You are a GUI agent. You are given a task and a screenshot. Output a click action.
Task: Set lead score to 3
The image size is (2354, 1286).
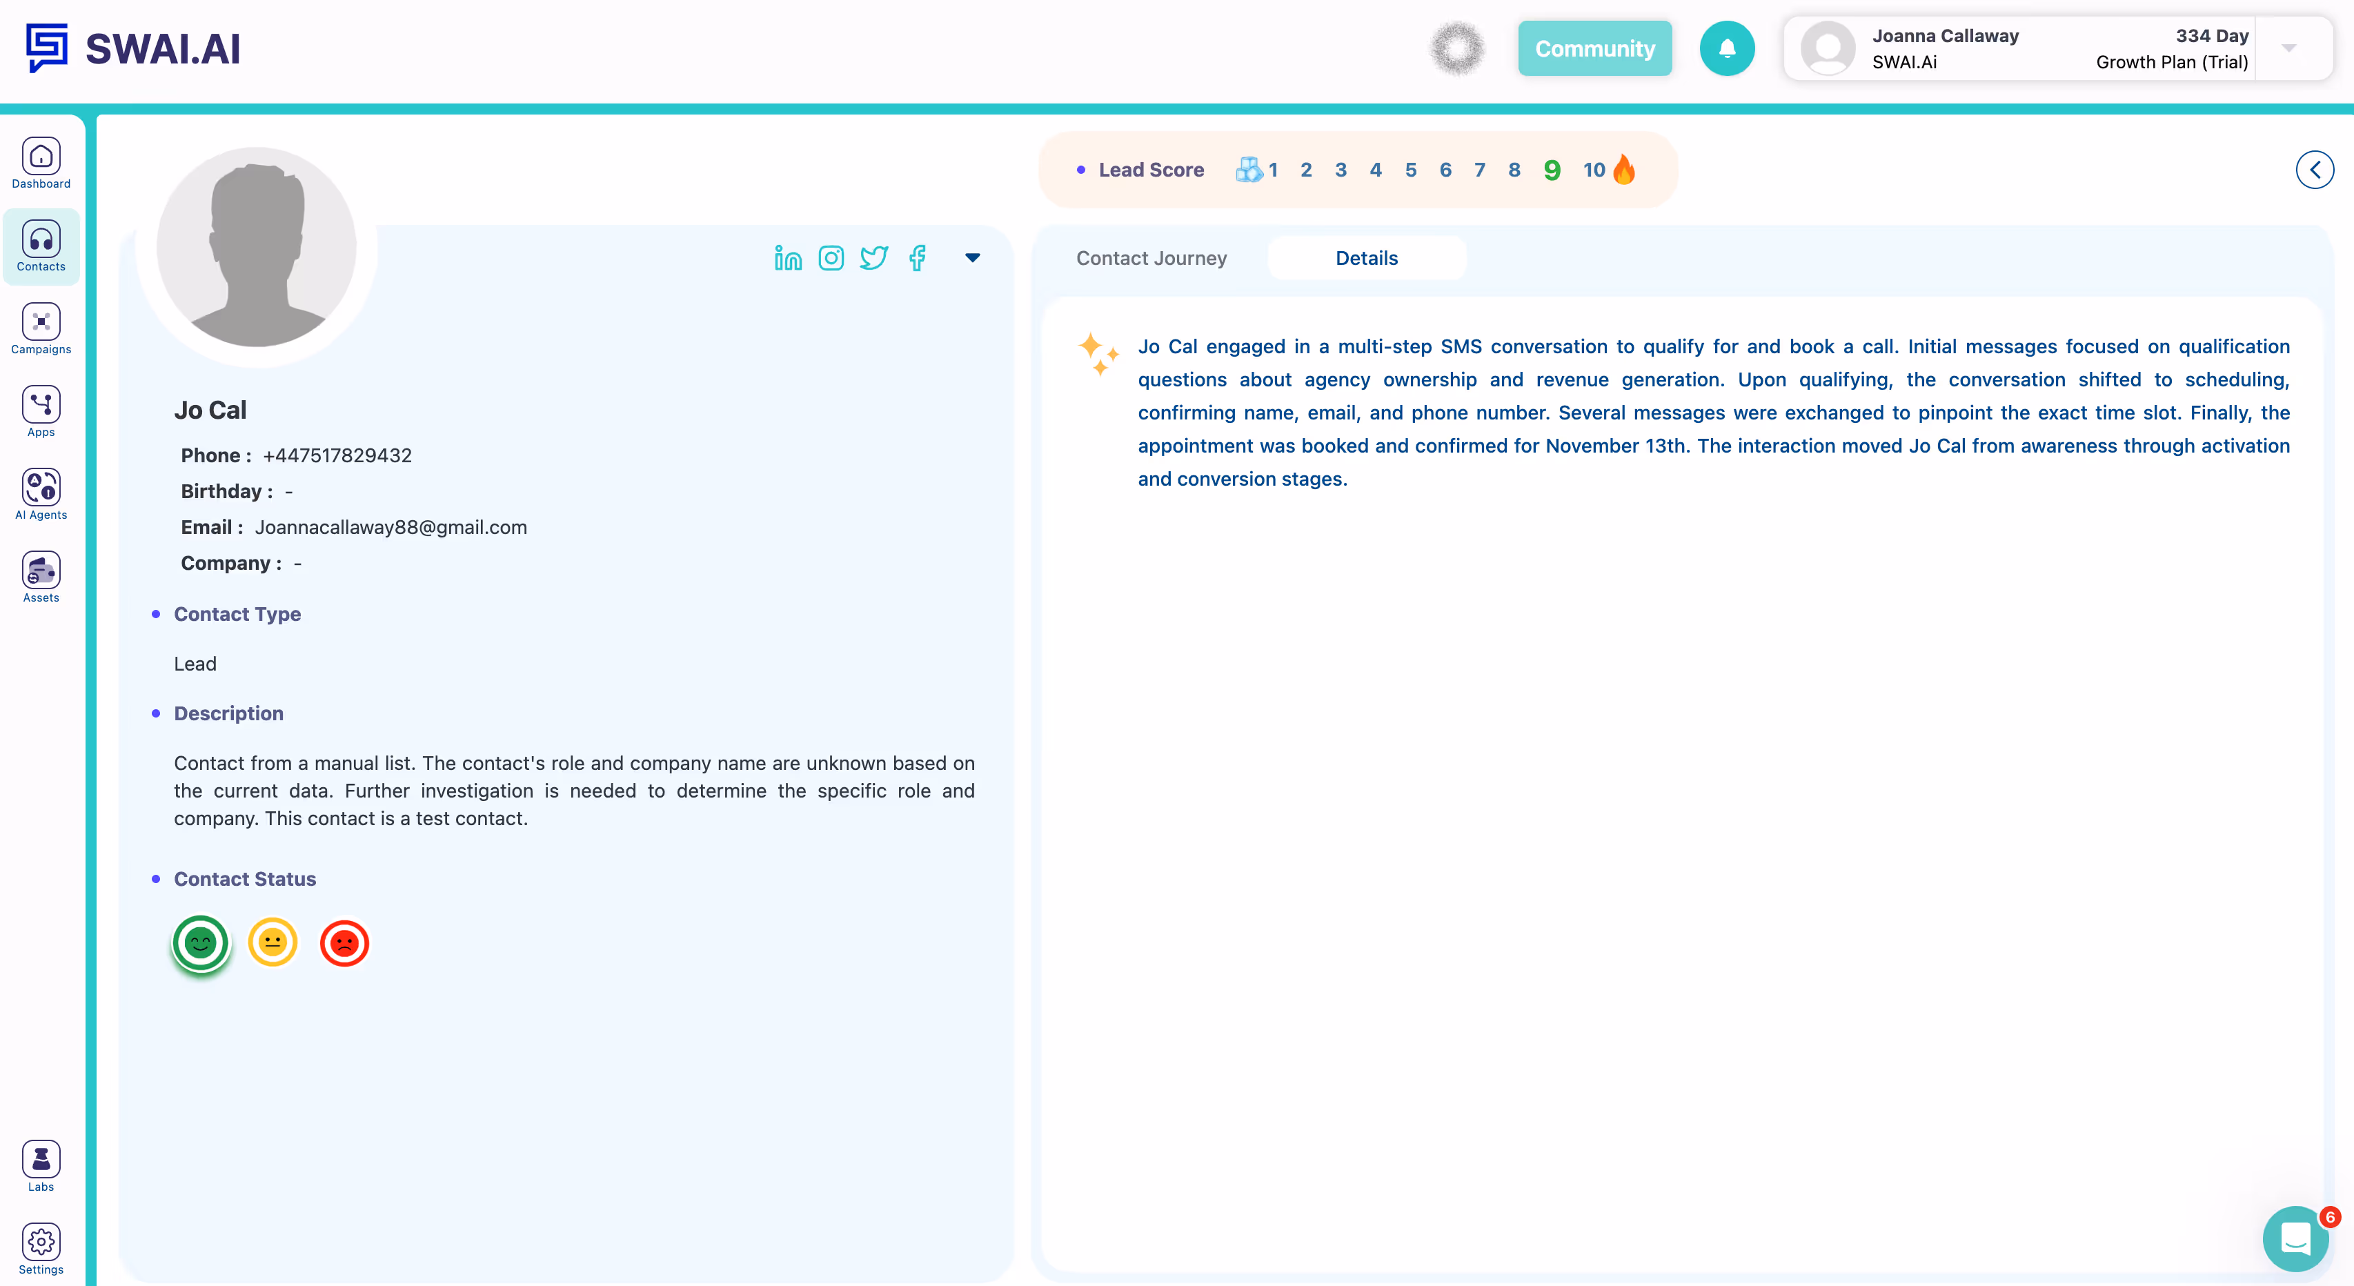pyautogui.click(x=1341, y=170)
